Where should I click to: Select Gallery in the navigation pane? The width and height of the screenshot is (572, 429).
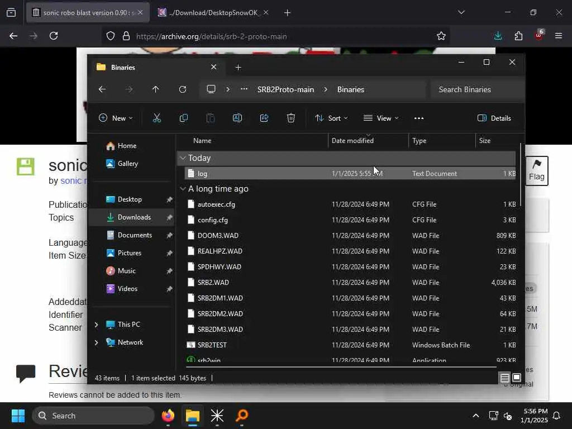[128, 164]
